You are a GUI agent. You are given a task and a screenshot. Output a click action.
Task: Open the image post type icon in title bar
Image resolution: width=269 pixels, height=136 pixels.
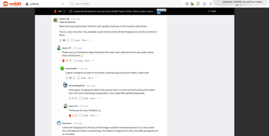pyautogui.click(x=70, y=11)
